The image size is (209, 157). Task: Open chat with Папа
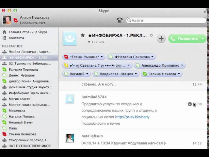[29, 128]
